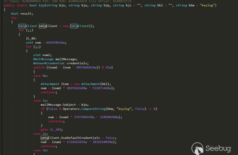The image size is (238, 155).
Task: Click the case 3u label
Action: coord(41,150)
